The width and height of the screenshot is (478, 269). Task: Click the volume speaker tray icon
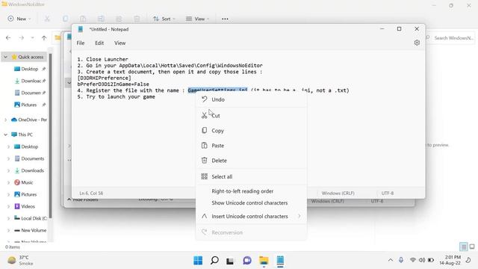pyautogui.click(x=421, y=260)
